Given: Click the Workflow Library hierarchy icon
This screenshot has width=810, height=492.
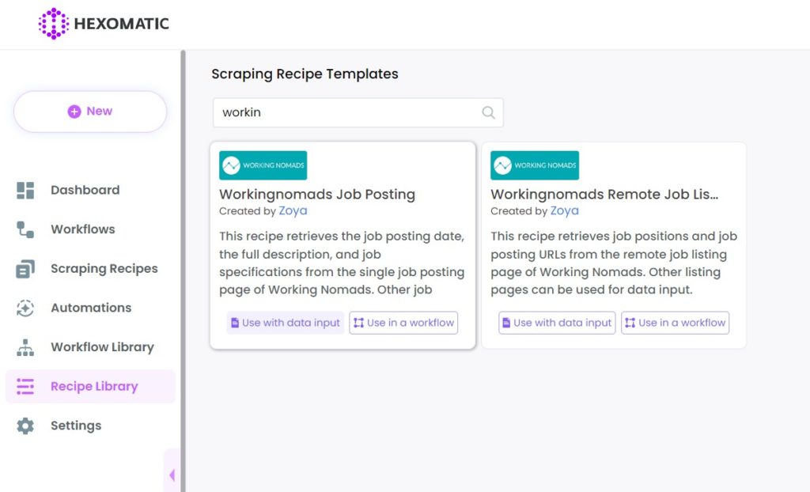Looking at the screenshot, I should 25,347.
